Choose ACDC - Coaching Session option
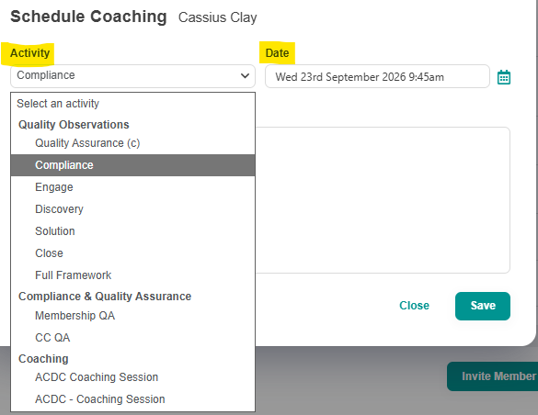538x415 pixels. click(x=132, y=399)
